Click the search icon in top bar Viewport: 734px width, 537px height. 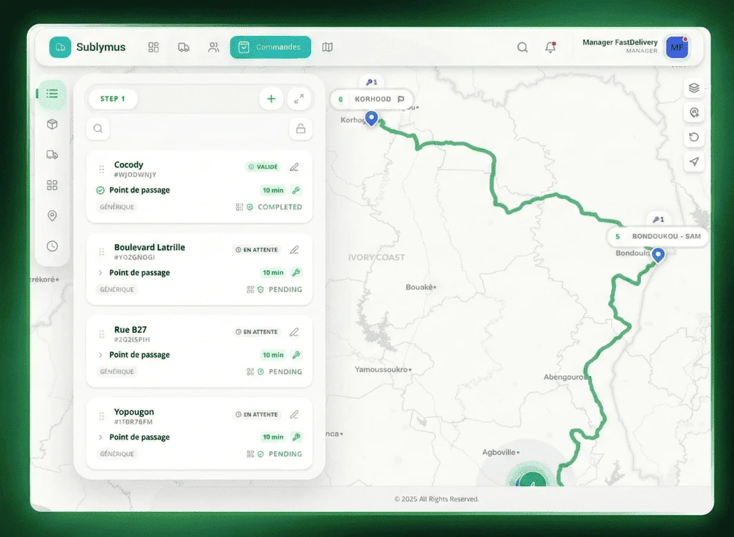coord(522,47)
